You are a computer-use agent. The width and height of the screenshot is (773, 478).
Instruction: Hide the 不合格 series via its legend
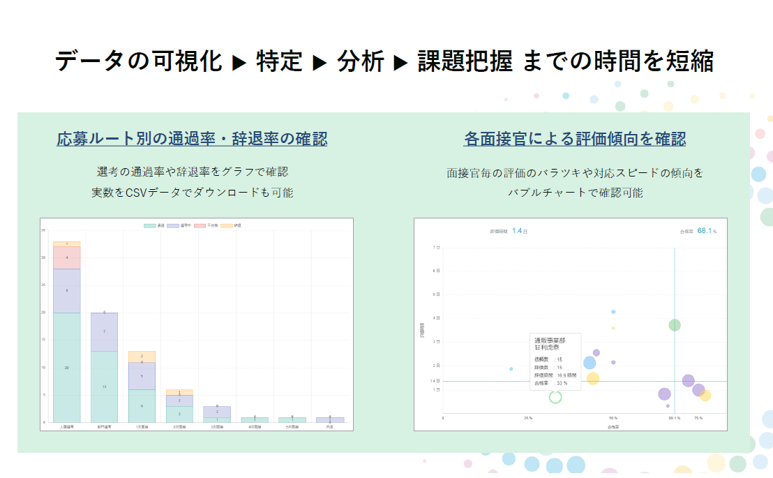point(207,225)
